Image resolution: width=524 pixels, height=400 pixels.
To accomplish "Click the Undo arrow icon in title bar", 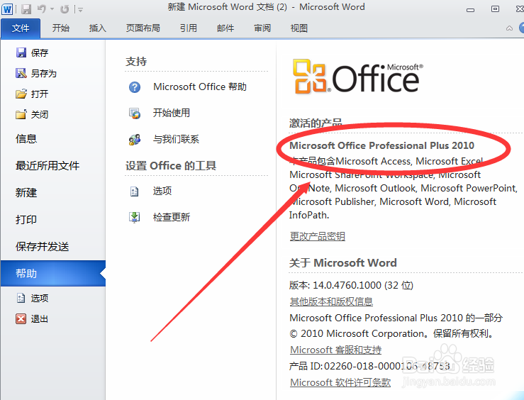I will point(42,9).
